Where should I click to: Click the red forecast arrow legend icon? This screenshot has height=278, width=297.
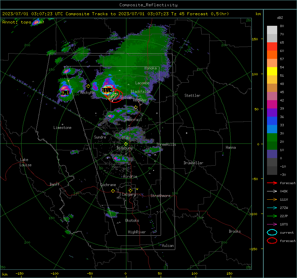(x=272, y=183)
